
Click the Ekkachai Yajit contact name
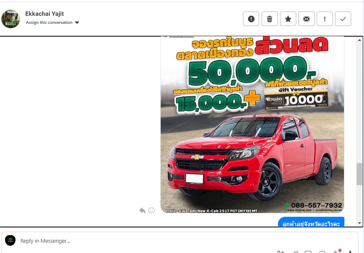tap(44, 14)
